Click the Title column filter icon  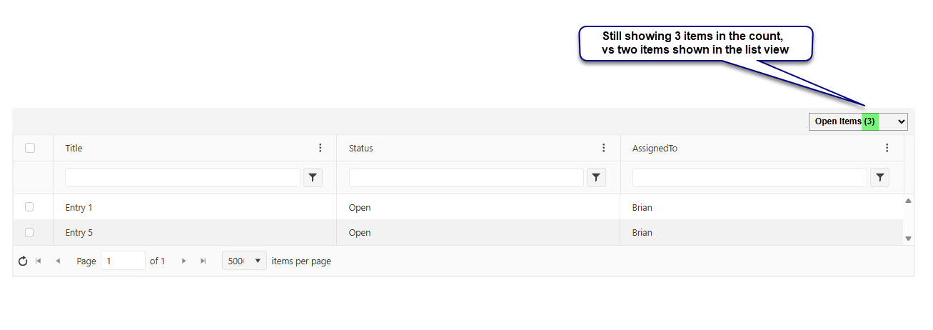tap(313, 178)
